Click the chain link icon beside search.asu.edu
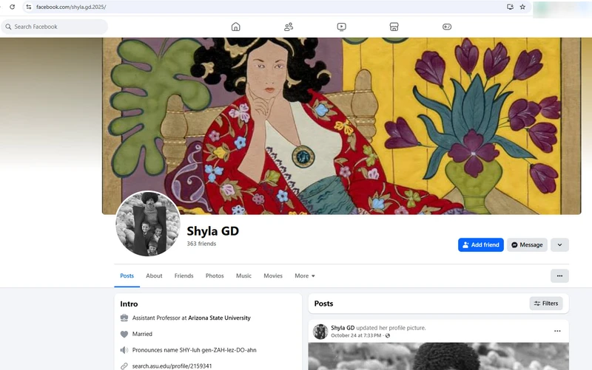 124,366
